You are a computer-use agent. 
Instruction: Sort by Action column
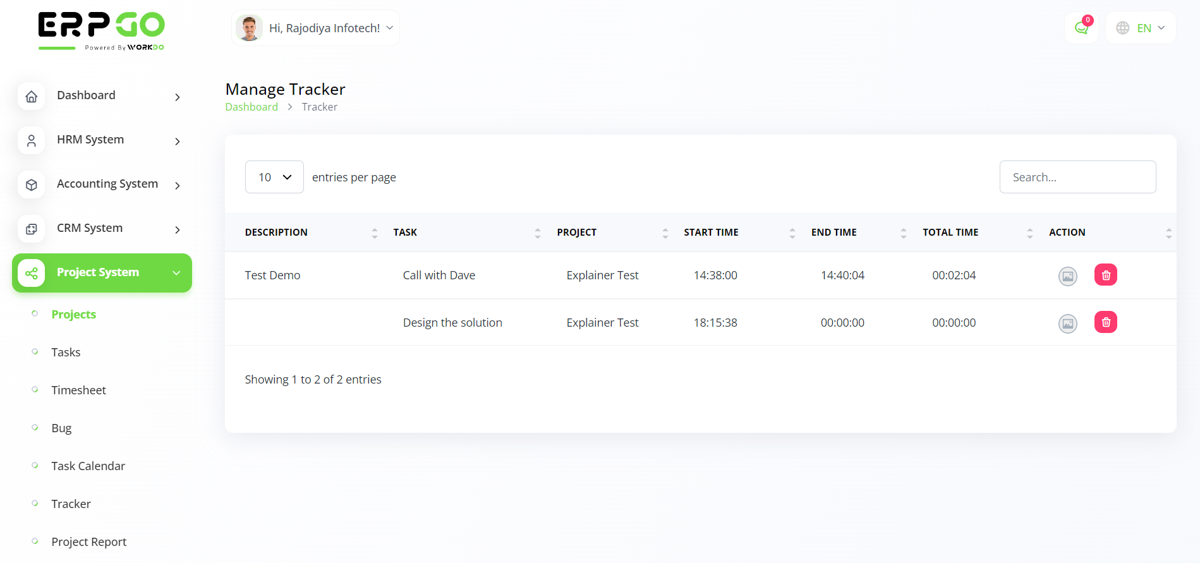[1169, 233]
